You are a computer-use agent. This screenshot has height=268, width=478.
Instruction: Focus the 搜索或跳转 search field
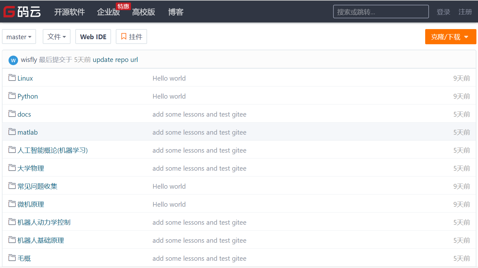381,12
